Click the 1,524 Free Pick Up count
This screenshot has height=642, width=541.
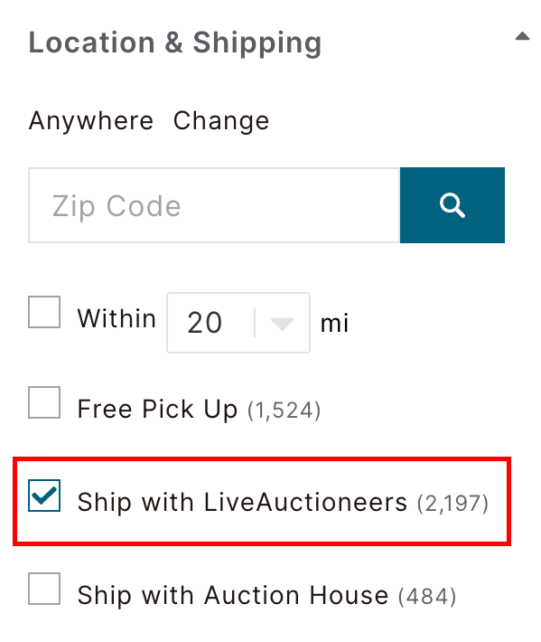coord(284,411)
